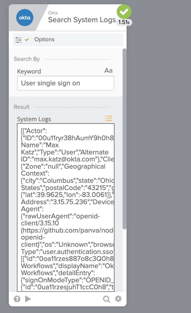Collapse the Search By section
Screen dimensions: 191x313
(27, 59)
